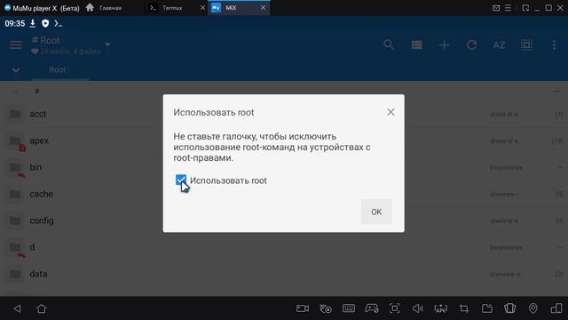Add new item with plus icon
Image resolution: width=568 pixels, height=320 pixels.
[x=444, y=45]
